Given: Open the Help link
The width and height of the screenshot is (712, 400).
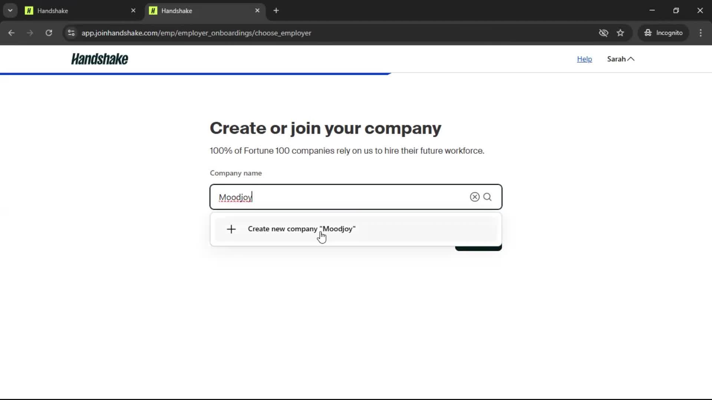Looking at the screenshot, I should click(x=584, y=59).
